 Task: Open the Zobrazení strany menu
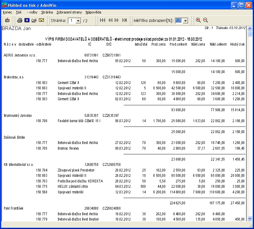click(x=69, y=12)
